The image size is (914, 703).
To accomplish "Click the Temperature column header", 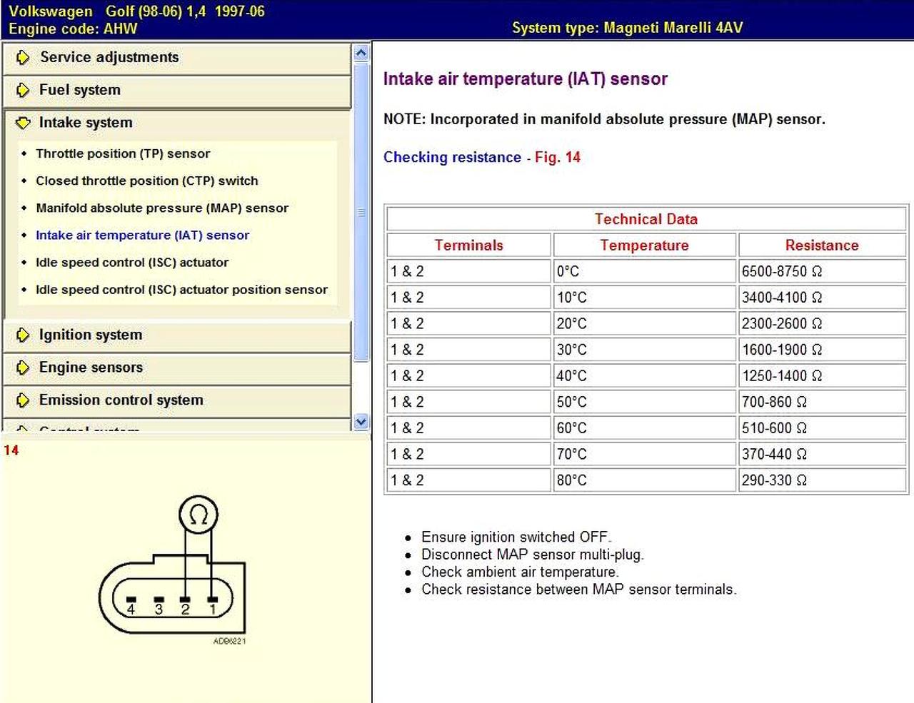I will (645, 246).
